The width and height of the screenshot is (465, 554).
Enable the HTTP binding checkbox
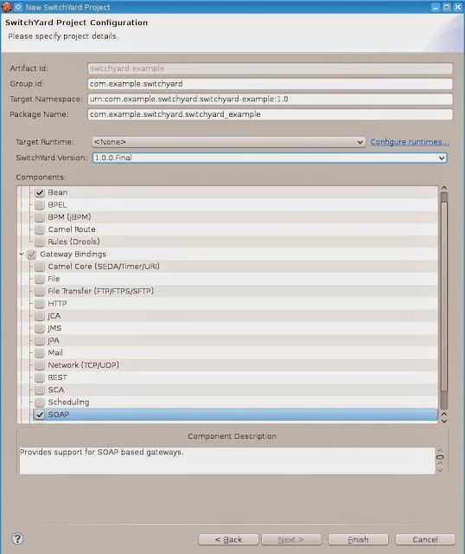40,304
